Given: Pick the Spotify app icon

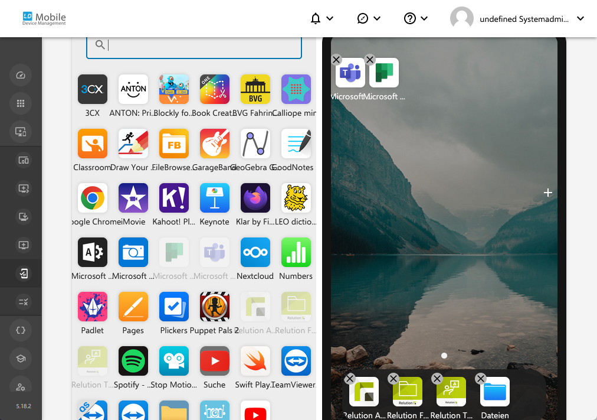Looking at the screenshot, I should pyautogui.click(x=133, y=361).
